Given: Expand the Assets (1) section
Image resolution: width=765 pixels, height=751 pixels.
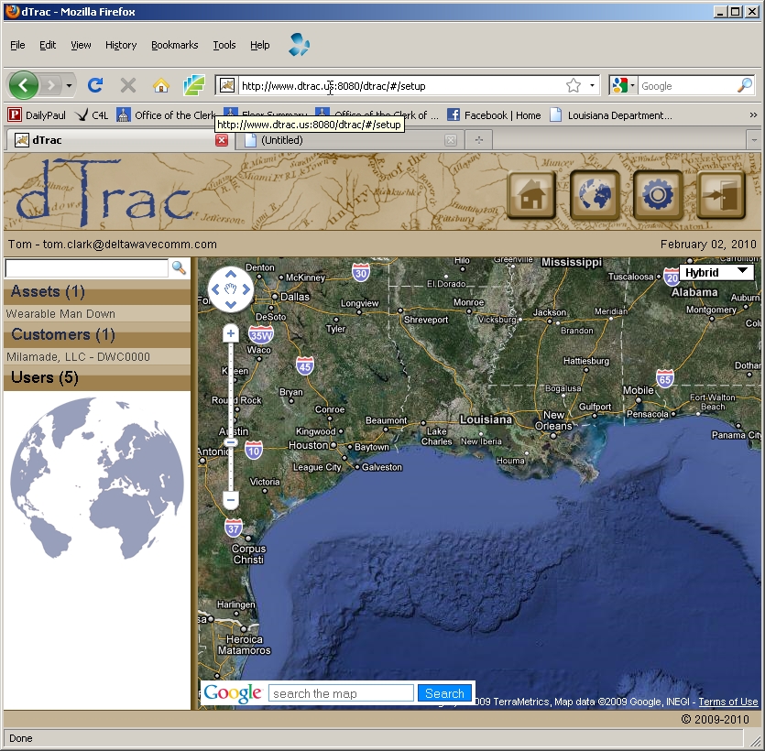Looking at the screenshot, I should click(x=48, y=292).
